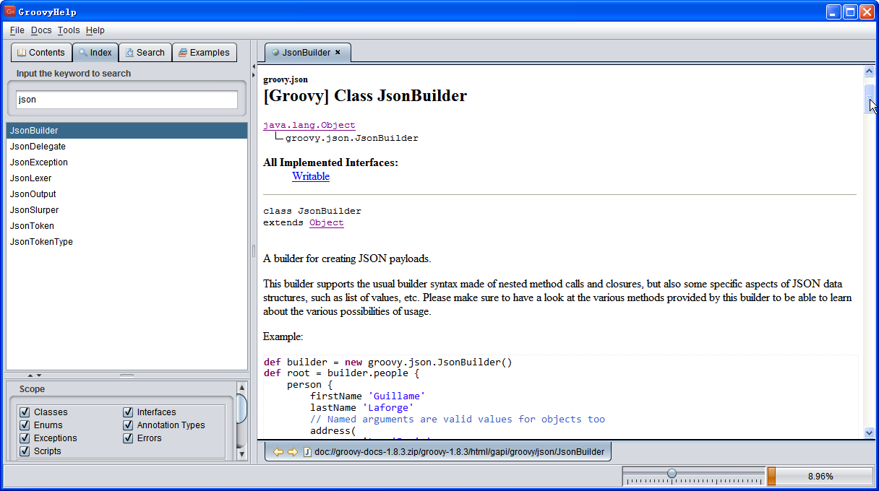Click the zoom slider knob in status bar

click(672, 474)
